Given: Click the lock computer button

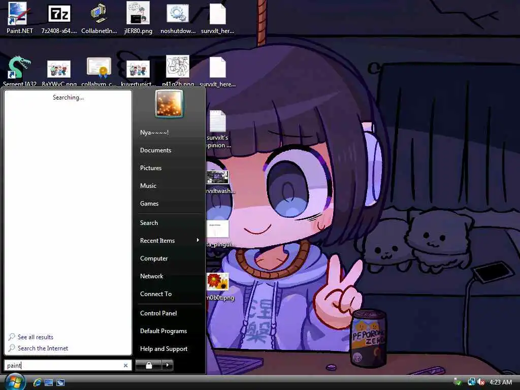Looking at the screenshot, I should 149,365.
